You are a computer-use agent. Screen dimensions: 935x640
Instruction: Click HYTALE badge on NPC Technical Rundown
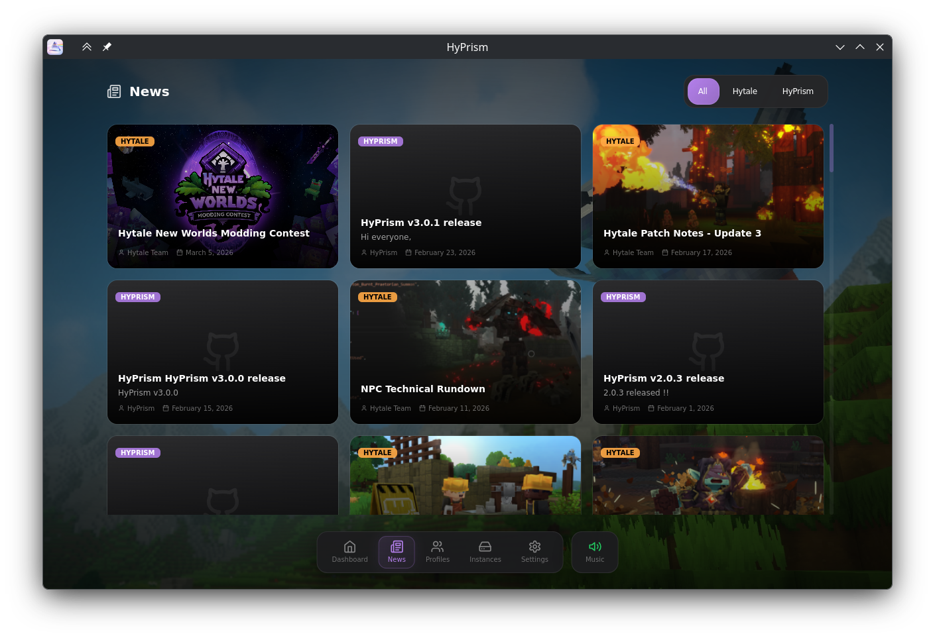(377, 297)
